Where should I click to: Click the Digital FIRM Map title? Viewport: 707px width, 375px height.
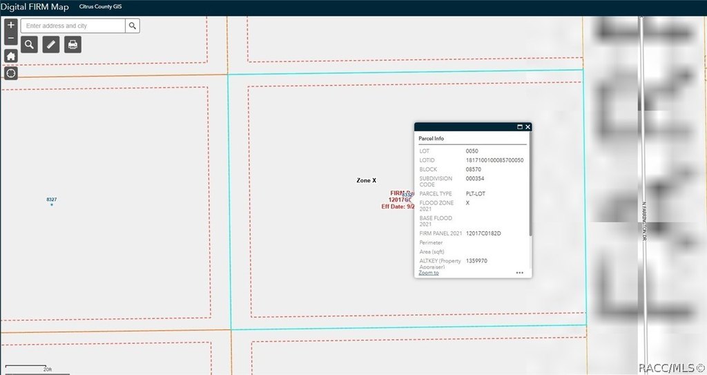(35, 7)
